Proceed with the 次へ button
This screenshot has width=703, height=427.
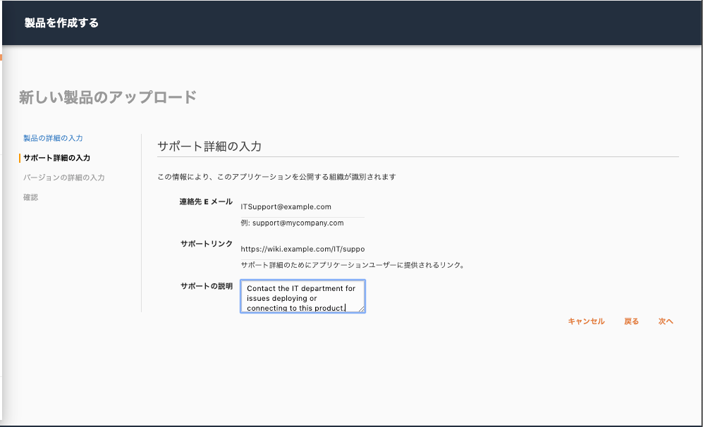(666, 321)
